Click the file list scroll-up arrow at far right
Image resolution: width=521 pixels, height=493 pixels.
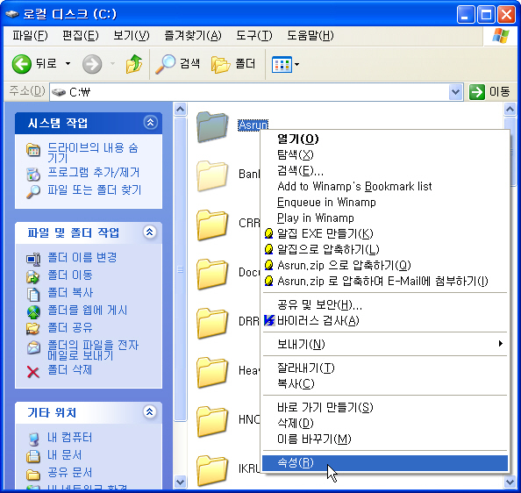pos(510,109)
